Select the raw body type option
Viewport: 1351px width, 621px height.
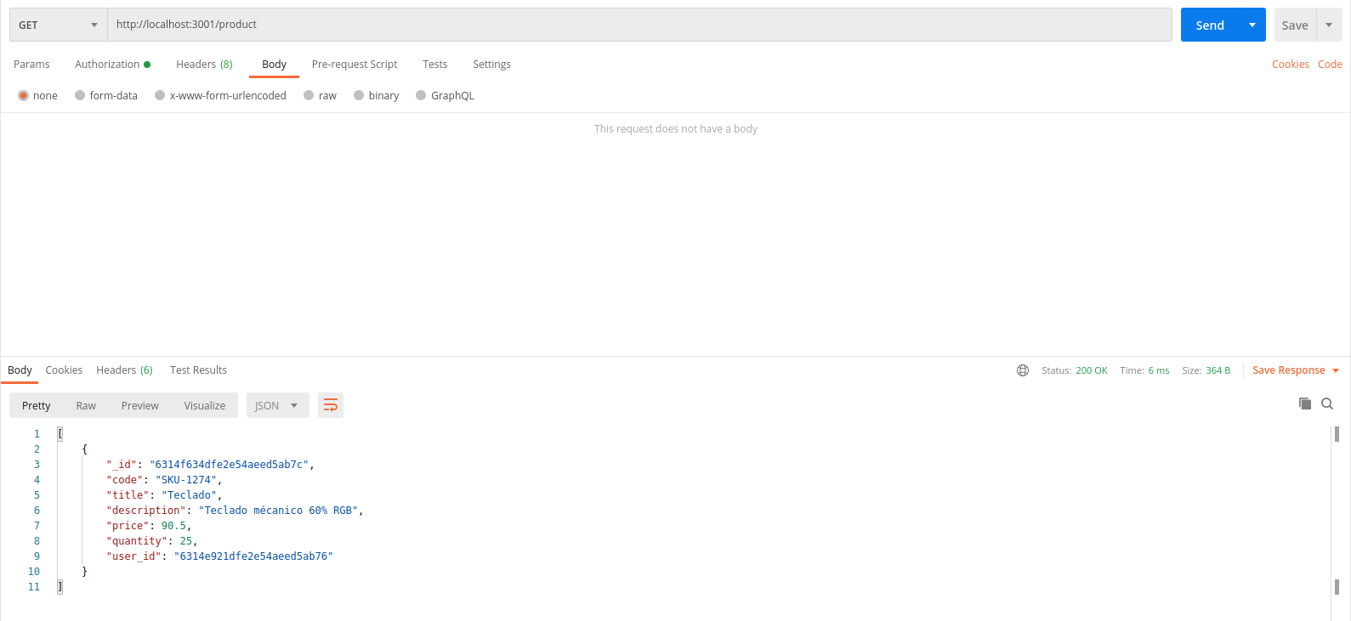[x=320, y=96]
